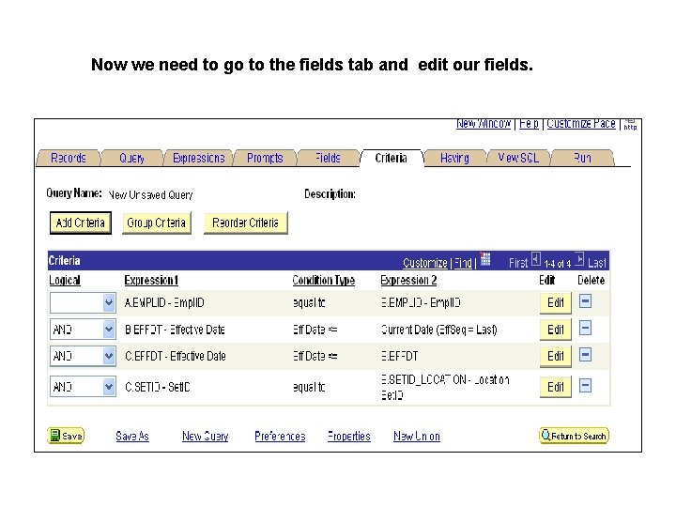Open AND dropdown for B.EFFDT row
Viewport: 676px width, 507px height.
point(109,330)
